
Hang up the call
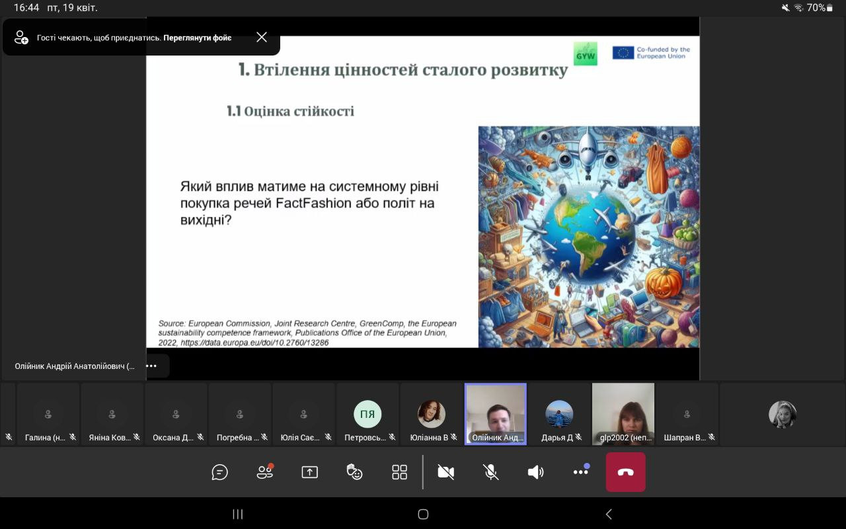click(x=625, y=472)
